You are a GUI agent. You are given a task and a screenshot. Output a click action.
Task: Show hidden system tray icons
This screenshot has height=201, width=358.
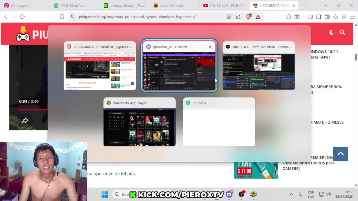[291, 194]
